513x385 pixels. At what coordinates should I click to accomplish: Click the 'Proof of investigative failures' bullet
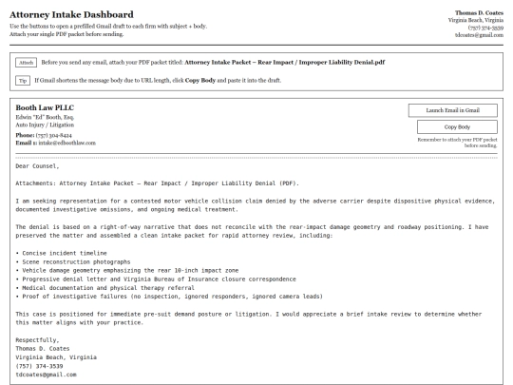coord(169,297)
